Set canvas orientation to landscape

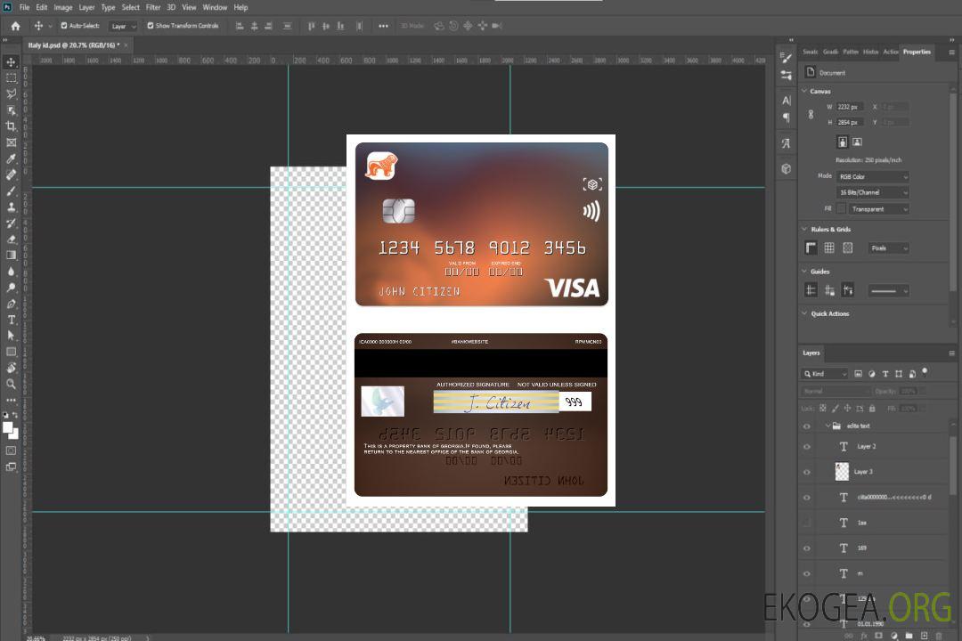coord(857,142)
